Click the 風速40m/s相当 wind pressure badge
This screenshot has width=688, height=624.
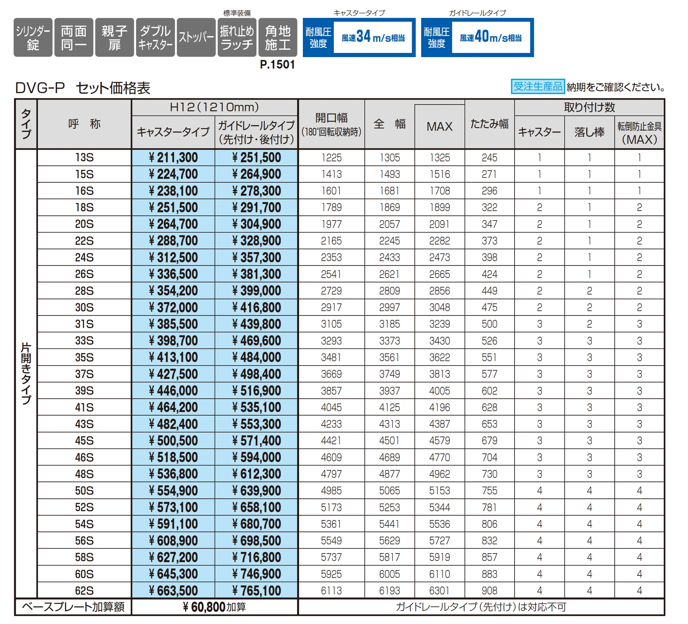(477, 37)
